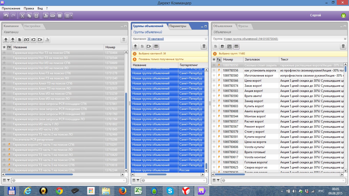The image size is (349, 196).
Task: Open the Правка menu
Action: pos(29,8)
